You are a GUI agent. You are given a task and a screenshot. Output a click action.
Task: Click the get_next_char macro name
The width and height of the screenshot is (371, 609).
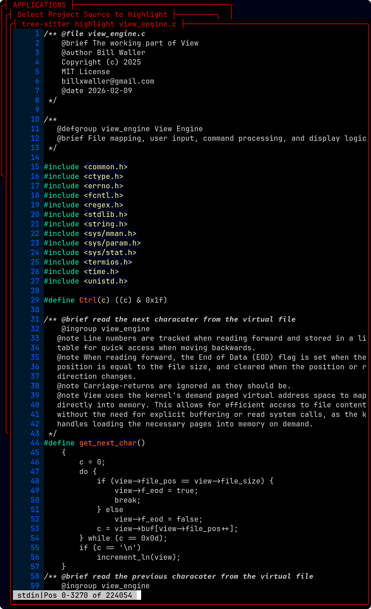108,443
